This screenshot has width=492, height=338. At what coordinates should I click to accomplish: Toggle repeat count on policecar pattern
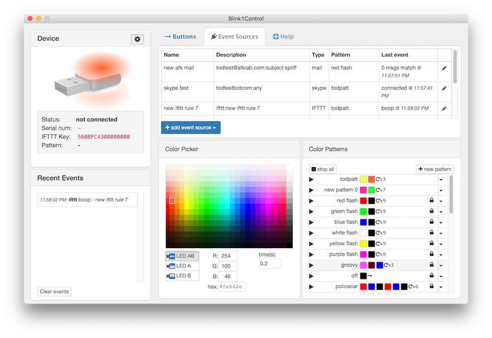413,287
